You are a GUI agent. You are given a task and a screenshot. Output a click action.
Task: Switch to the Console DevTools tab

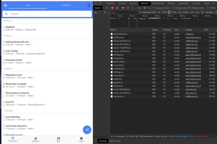tap(122, 4)
